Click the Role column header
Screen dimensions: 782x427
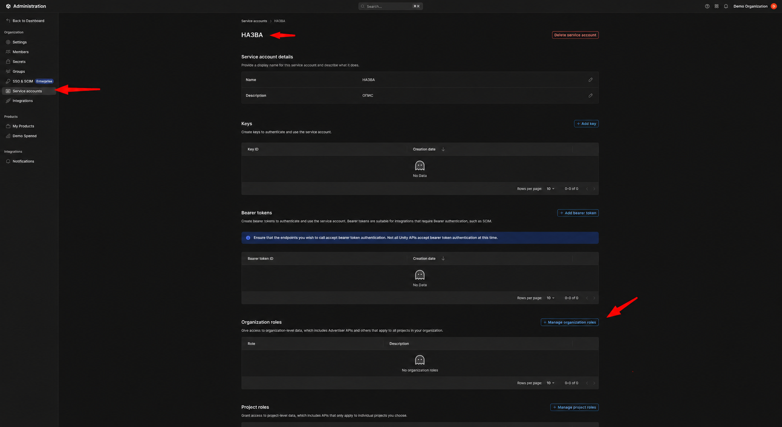point(251,344)
